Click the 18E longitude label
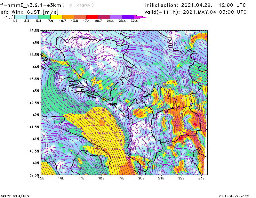256x198 pixels. pyautogui.click(x=101, y=178)
